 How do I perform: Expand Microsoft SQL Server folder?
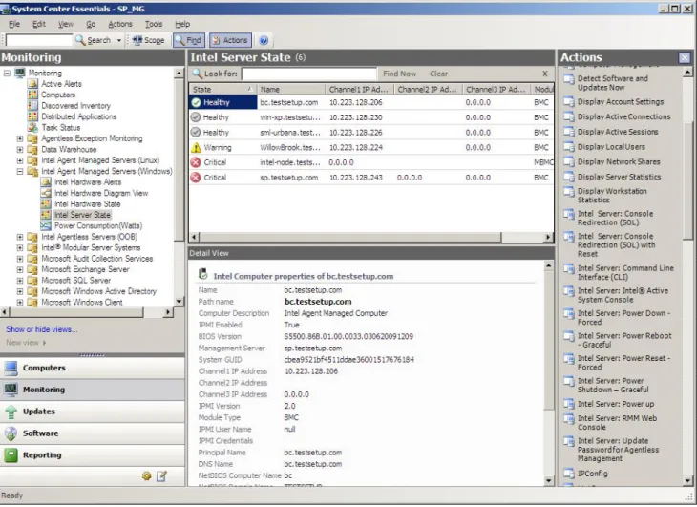point(20,281)
